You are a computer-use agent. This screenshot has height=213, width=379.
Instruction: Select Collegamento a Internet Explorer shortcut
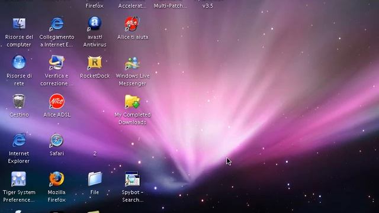point(57,24)
